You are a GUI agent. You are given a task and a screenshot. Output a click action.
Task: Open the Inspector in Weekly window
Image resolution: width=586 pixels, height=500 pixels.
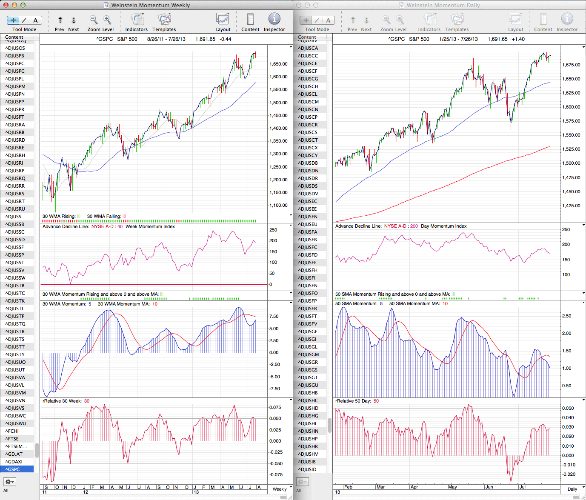[x=274, y=20]
